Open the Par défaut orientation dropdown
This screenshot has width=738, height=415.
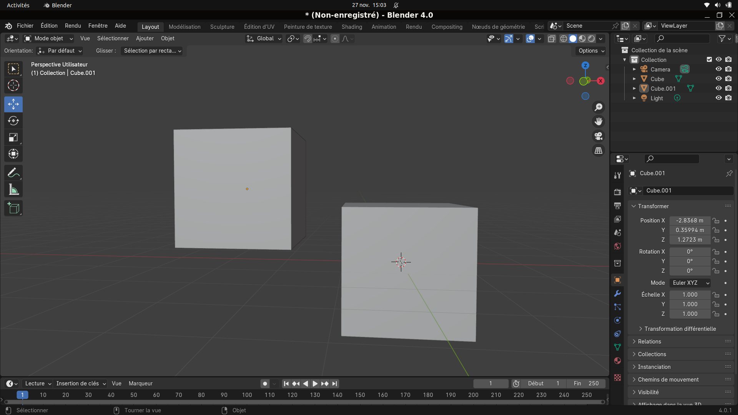[60, 51]
